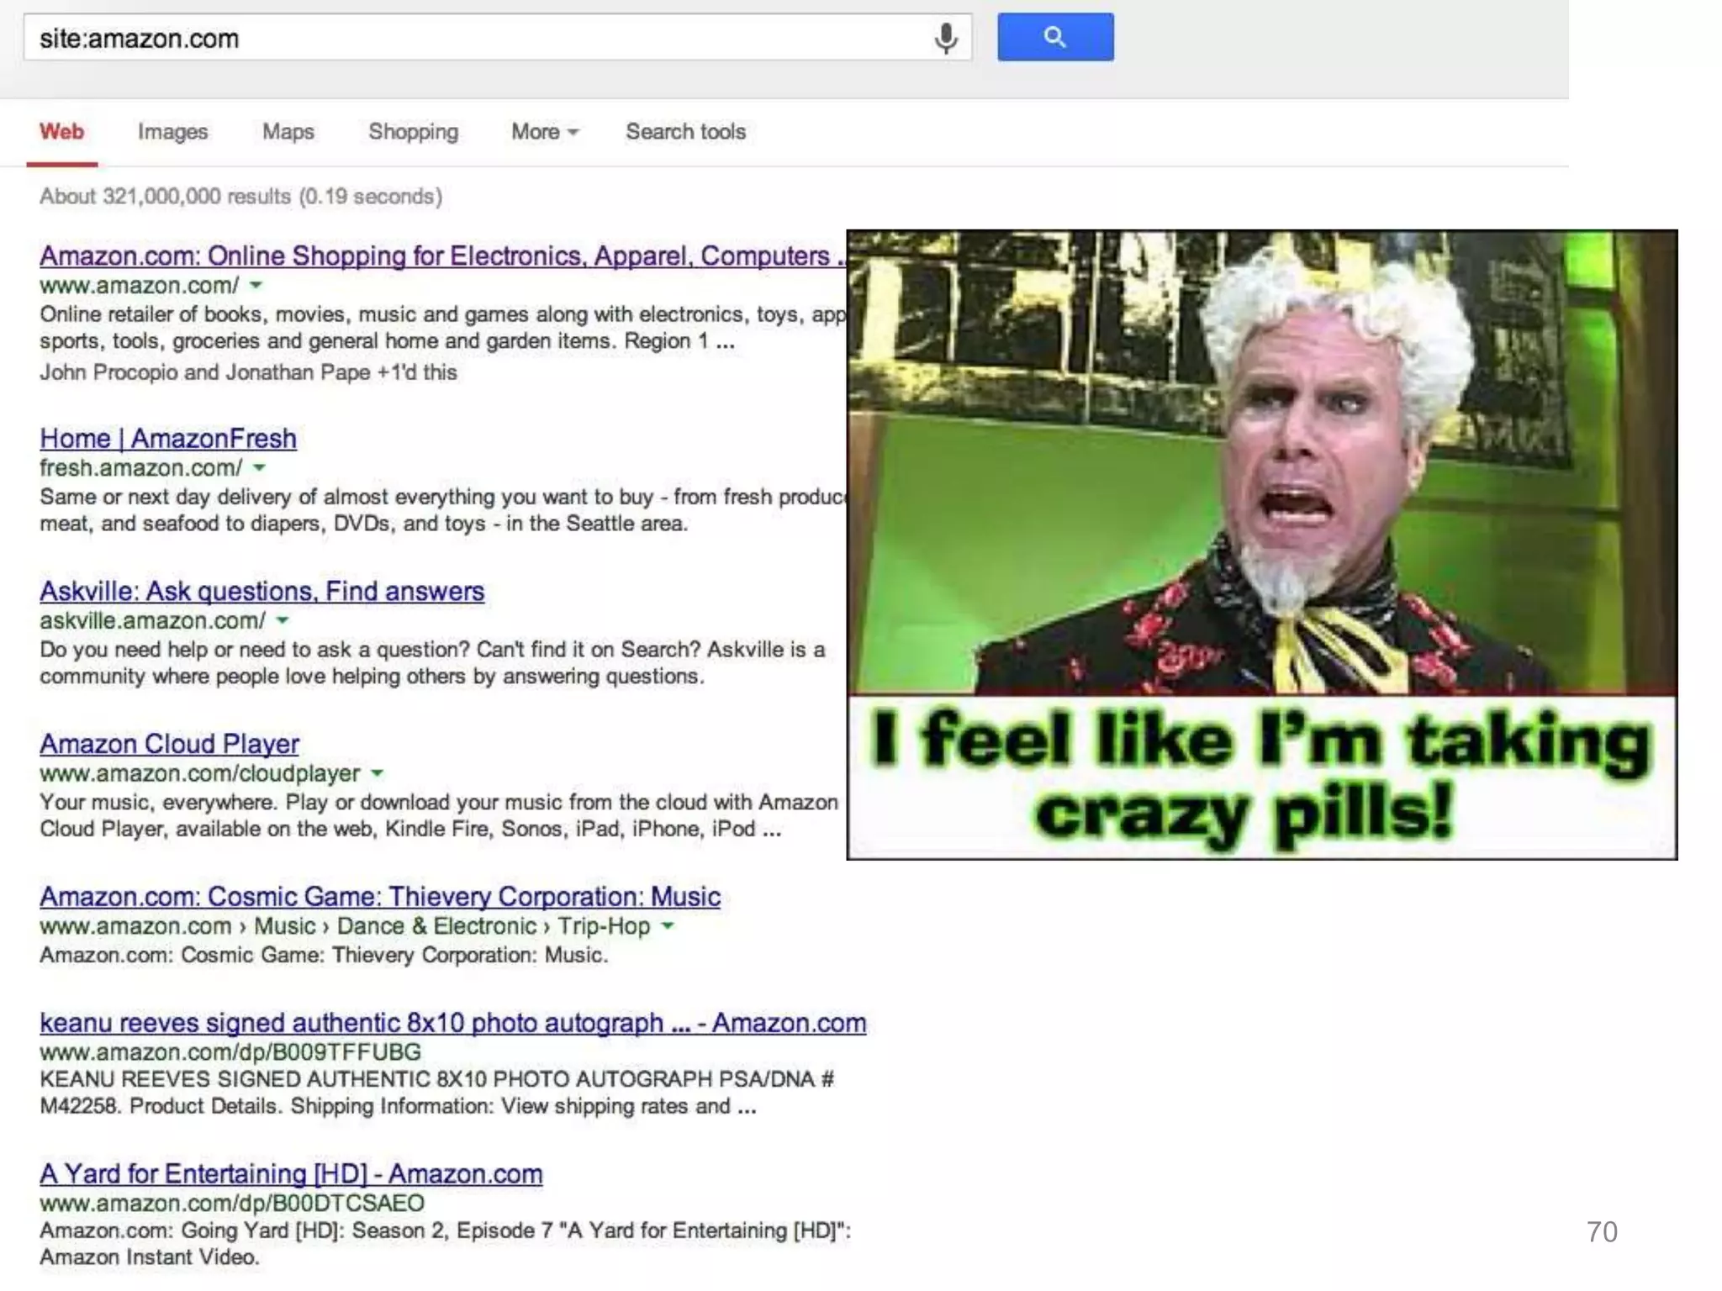Open A Yard for Entertaining [HD] link
The image size is (1722, 1291).
[x=291, y=1174]
